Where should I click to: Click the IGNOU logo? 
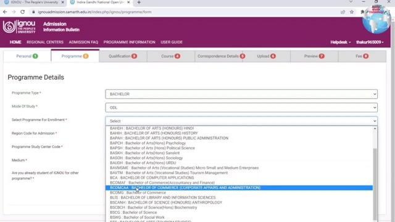tap(19, 27)
